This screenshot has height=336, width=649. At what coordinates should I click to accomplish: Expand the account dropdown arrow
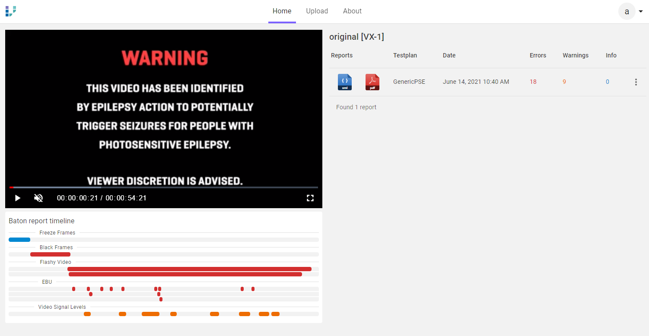point(640,12)
